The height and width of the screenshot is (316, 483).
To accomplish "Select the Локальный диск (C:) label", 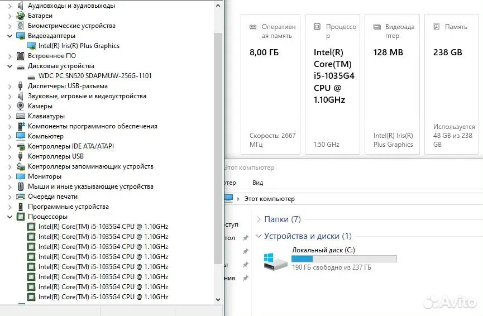I will [x=323, y=250].
